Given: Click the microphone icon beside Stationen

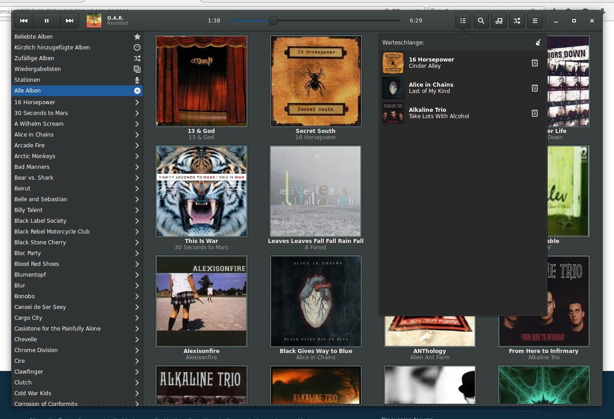Looking at the screenshot, I should [x=137, y=80].
